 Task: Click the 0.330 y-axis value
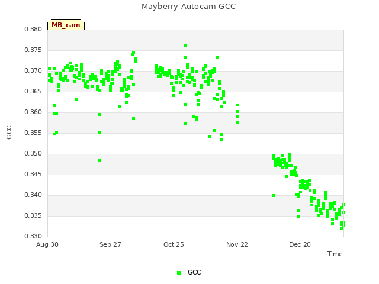(x=33, y=236)
